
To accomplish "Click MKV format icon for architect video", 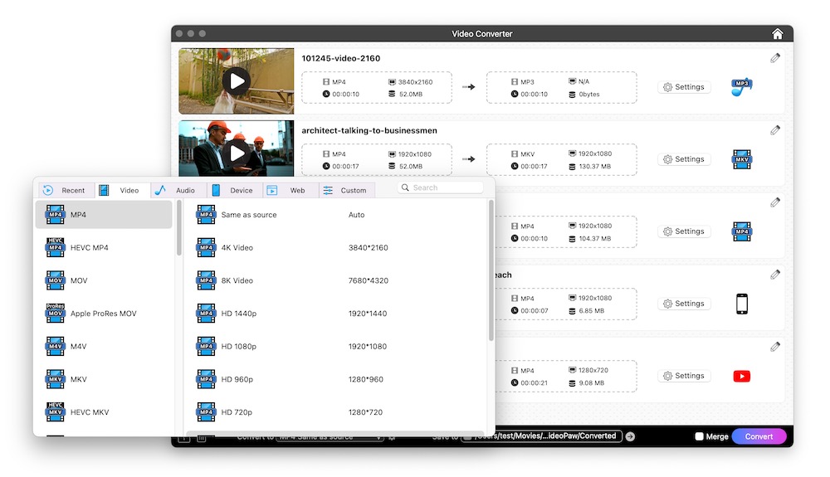I will (x=741, y=159).
